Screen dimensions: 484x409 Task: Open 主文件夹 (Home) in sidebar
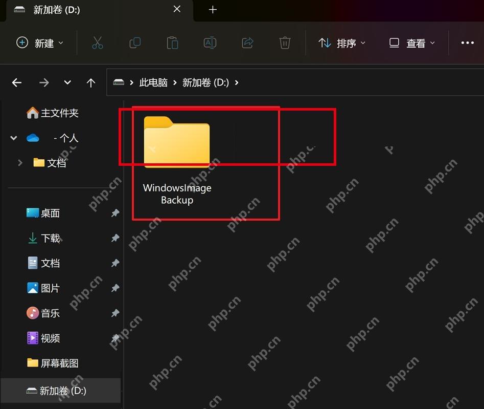click(53, 113)
